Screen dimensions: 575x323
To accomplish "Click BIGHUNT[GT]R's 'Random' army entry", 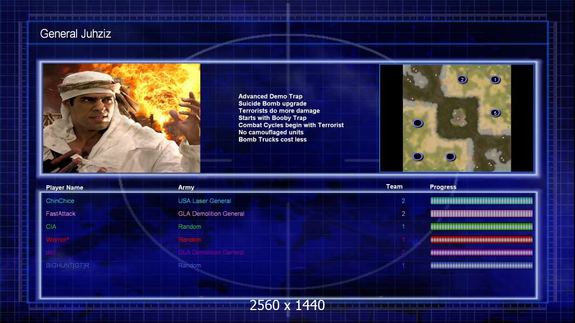I will [x=189, y=265].
